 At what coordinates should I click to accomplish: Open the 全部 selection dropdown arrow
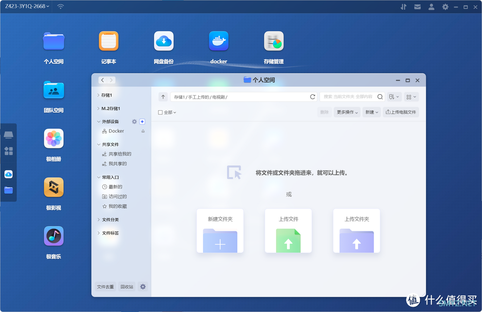175,112
